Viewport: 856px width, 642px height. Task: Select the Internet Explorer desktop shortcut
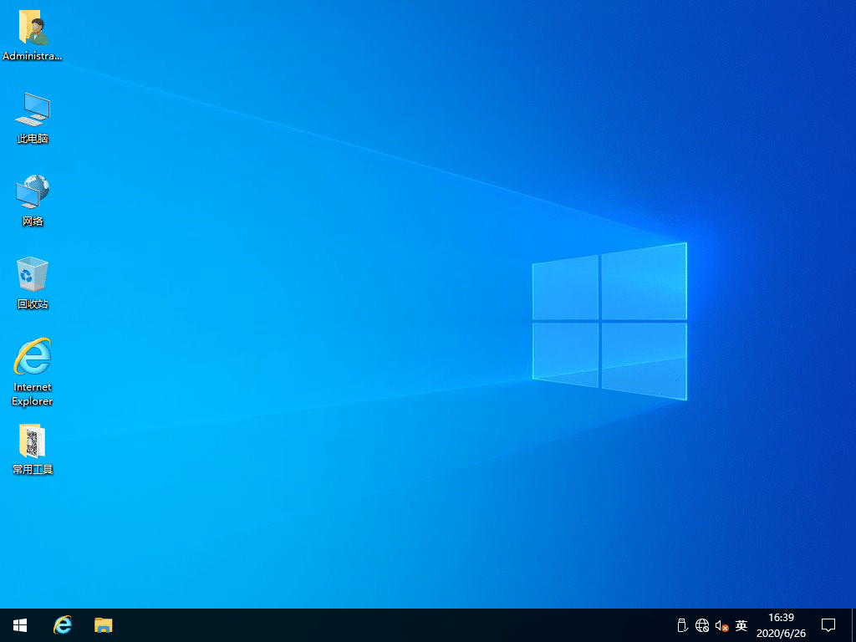coord(32,364)
